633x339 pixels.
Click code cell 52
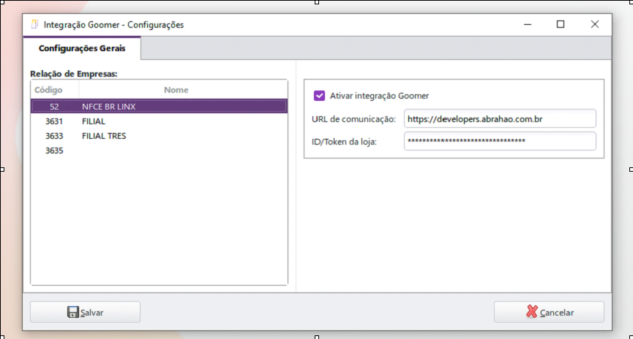(54, 107)
